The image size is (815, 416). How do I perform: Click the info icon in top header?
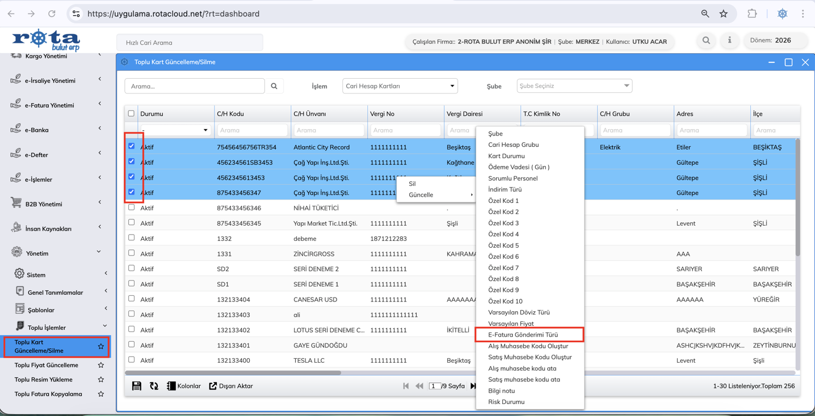729,41
